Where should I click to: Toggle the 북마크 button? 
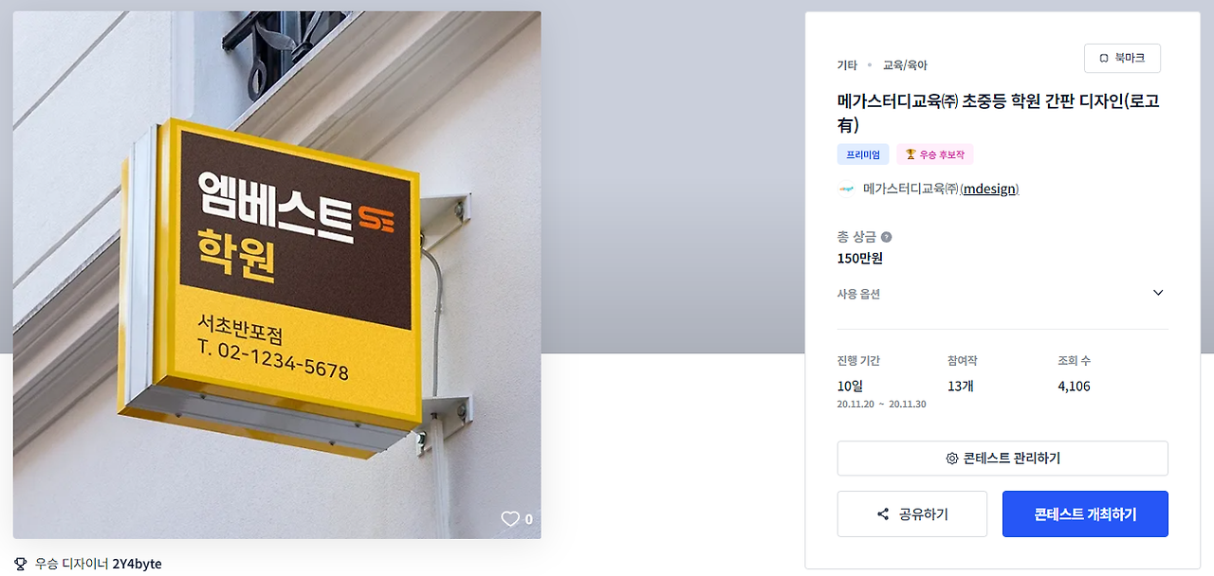click(x=1122, y=59)
